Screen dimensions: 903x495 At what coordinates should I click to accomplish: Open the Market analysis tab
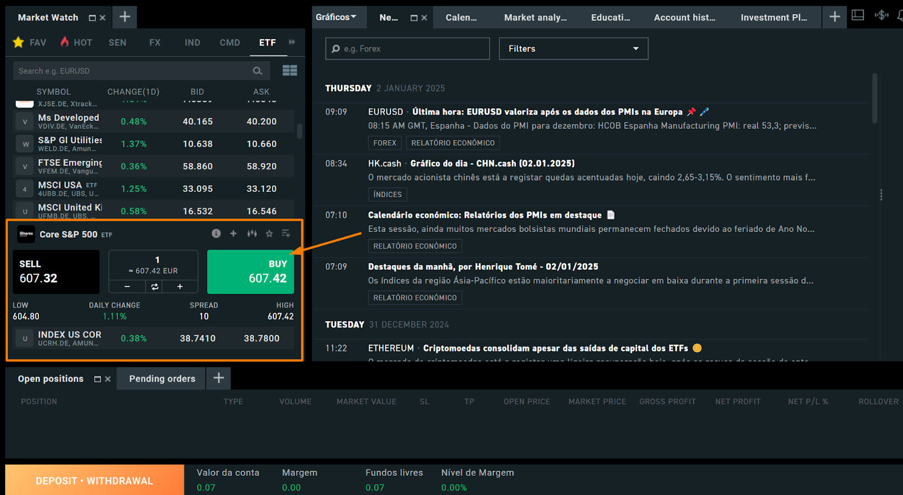click(x=536, y=17)
